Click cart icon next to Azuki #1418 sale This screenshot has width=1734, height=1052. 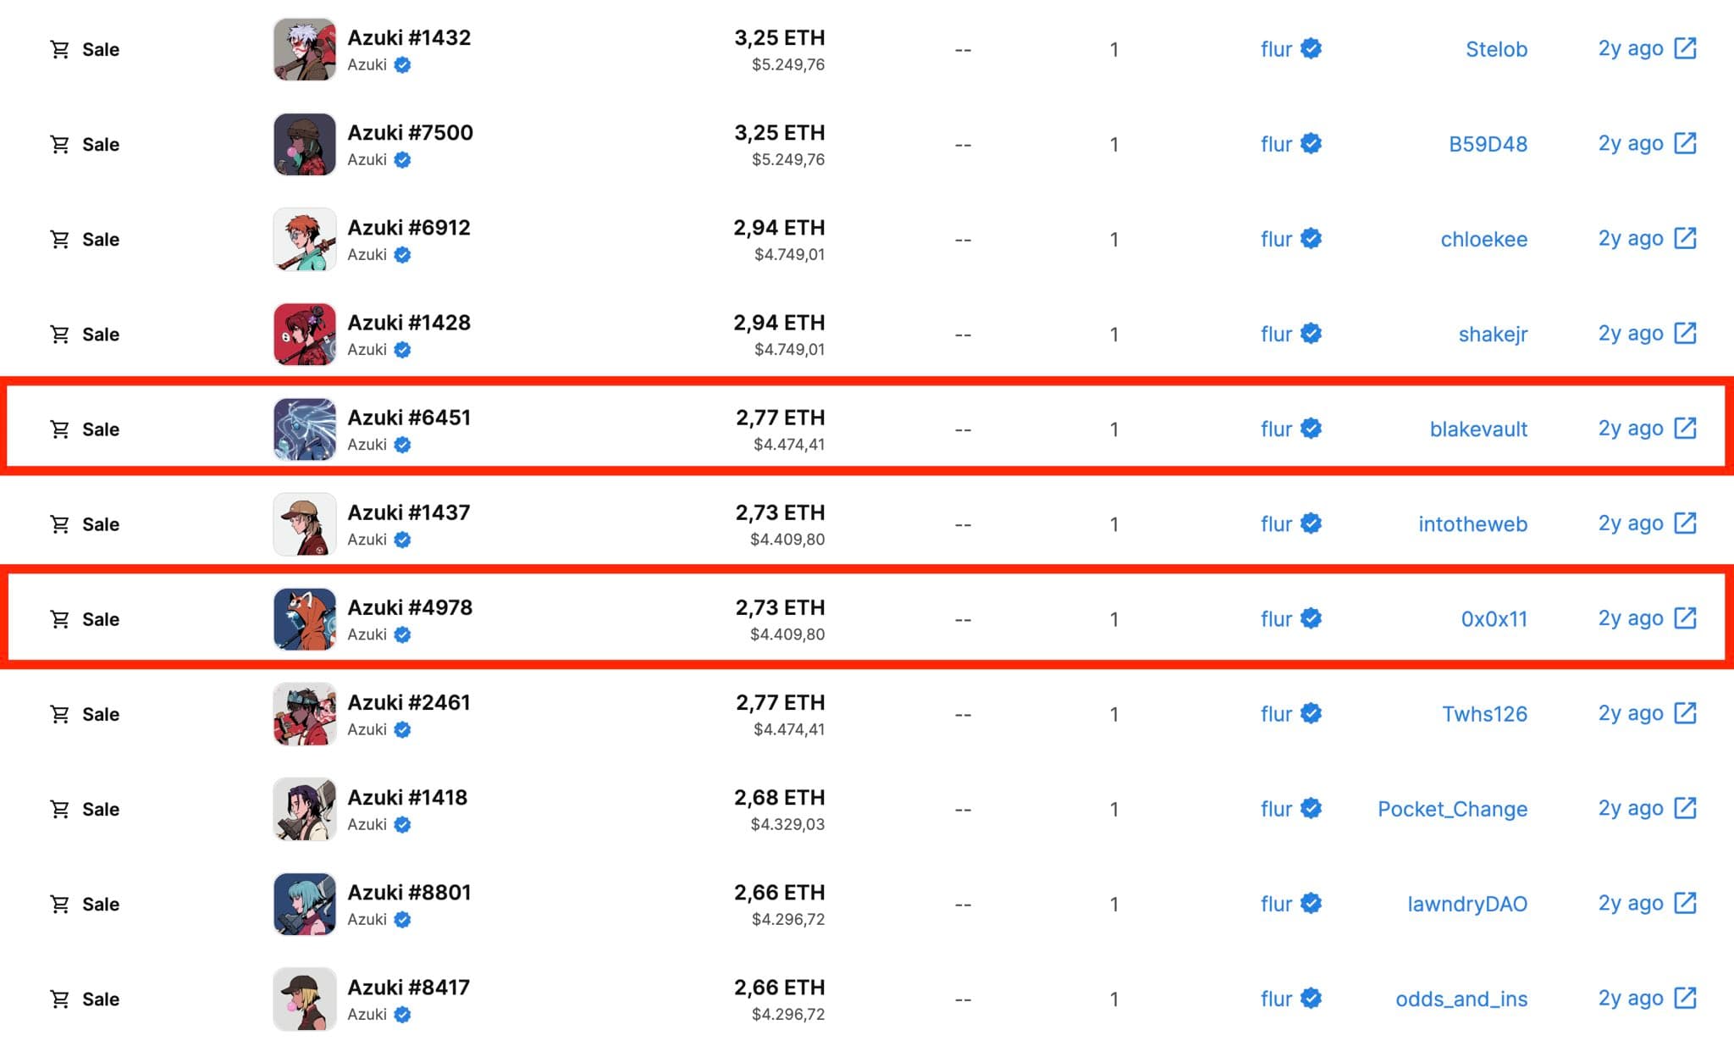tap(59, 809)
